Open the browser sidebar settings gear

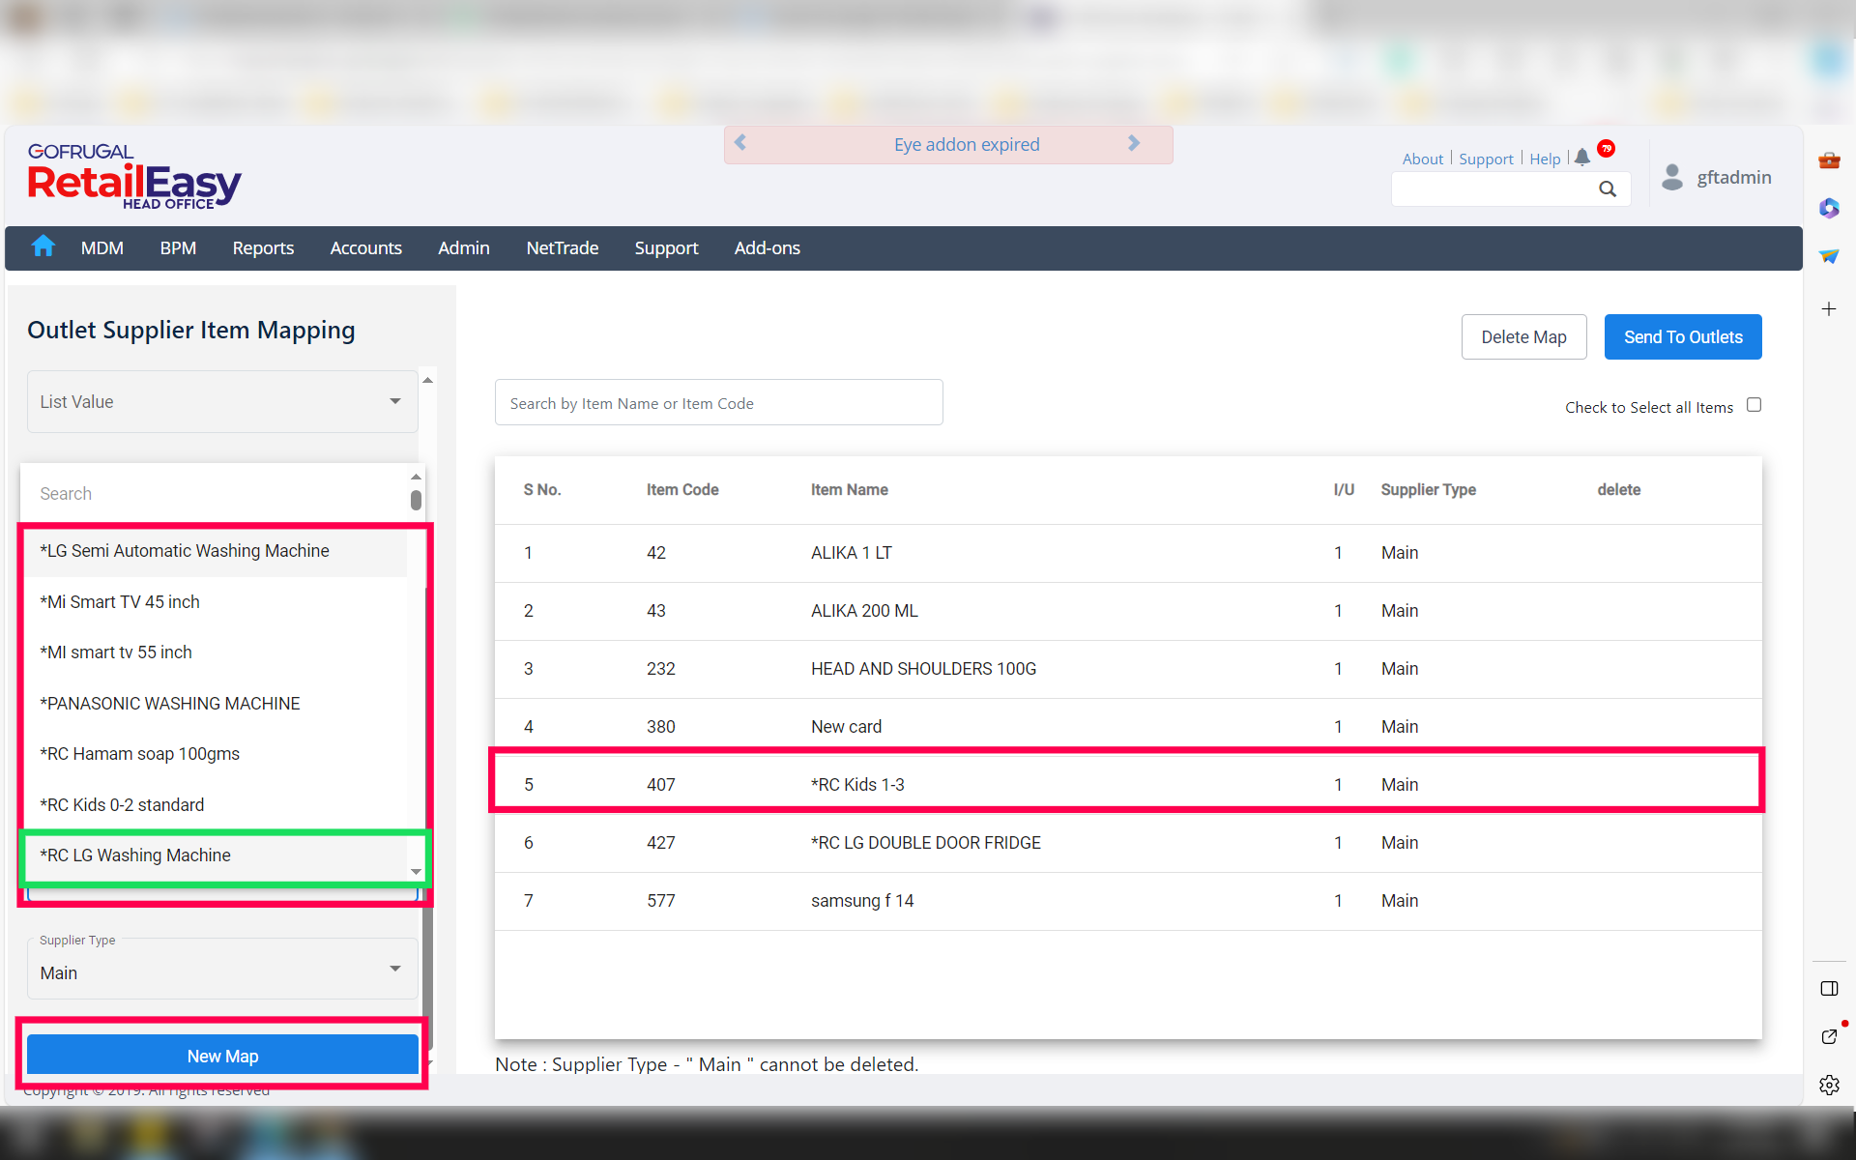1829,1085
